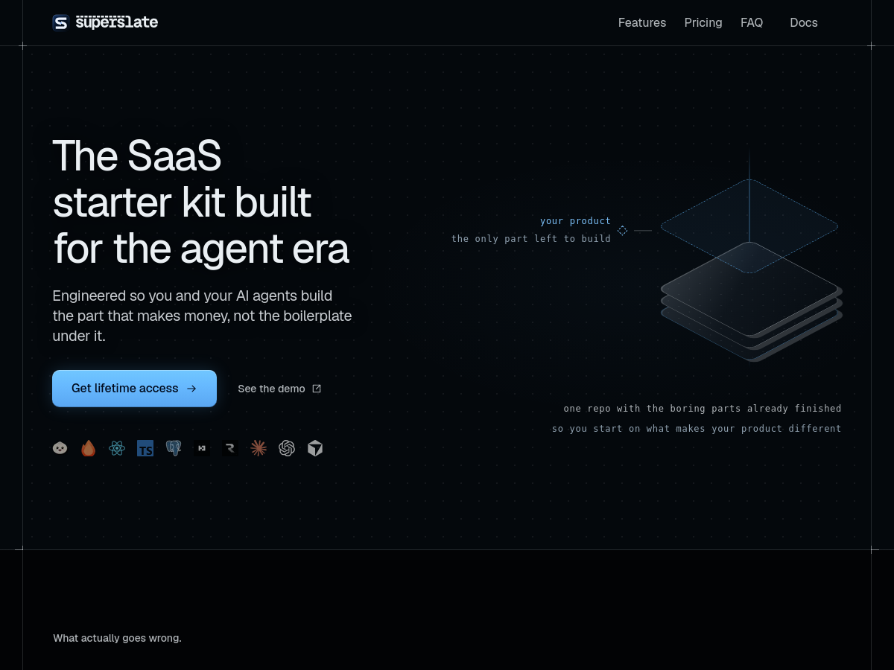Click the dotted crosshair marker near your product
The width and height of the screenshot is (894, 670).
click(623, 231)
